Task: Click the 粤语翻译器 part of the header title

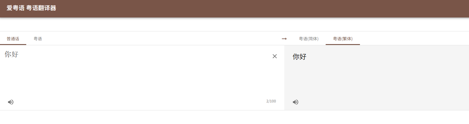Action: pyautogui.click(x=41, y=8)
